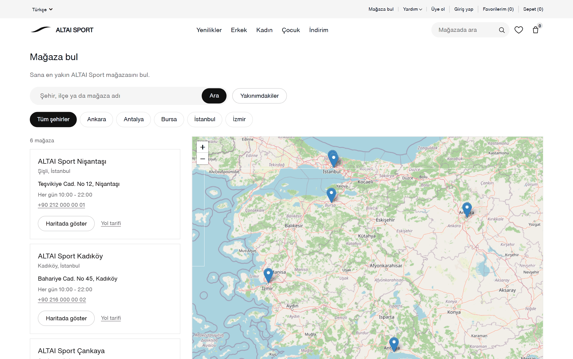
Task: Open Yenilikler menu
Action: (x=209, y=30)
